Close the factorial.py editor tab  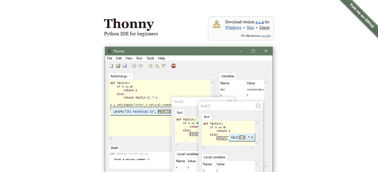click(x=130, y=76)
